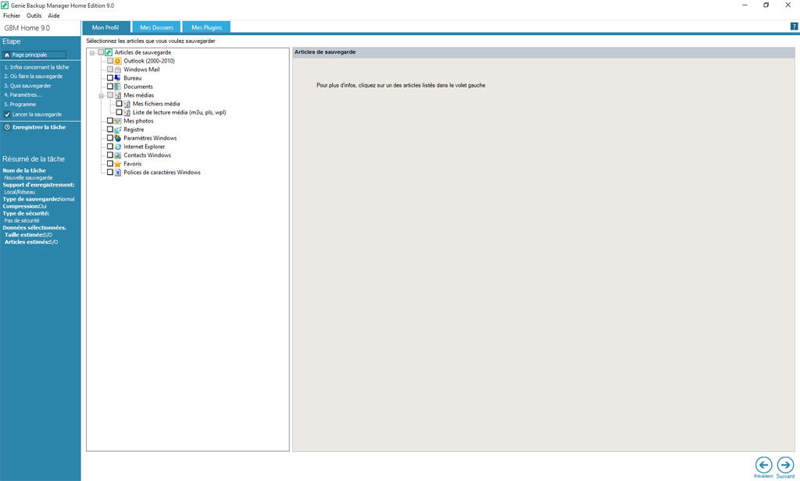Screen dimensions: 800x481
Task: Select the Mes photos label
Action: tap(138, 121)
